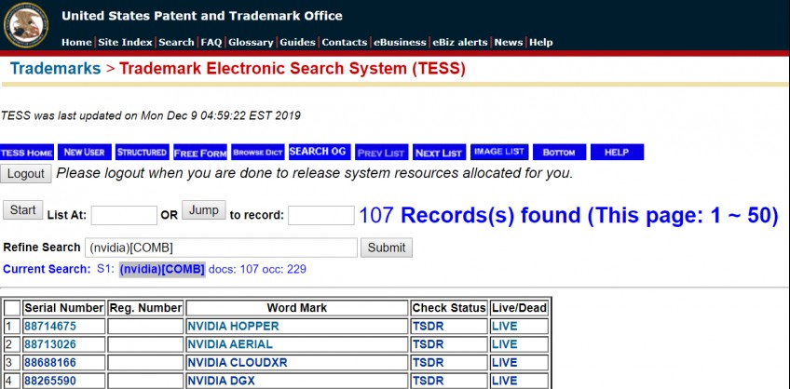Click the TESS last updated timestamp text

coord(150,116)
